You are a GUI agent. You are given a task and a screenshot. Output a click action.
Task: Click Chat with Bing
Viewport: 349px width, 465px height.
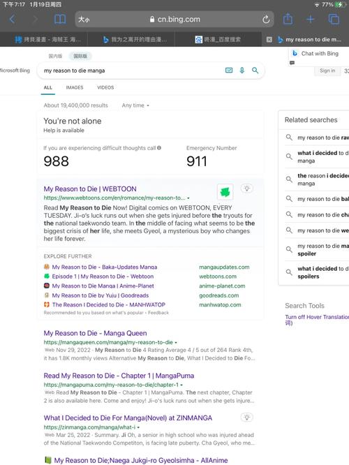320,53
